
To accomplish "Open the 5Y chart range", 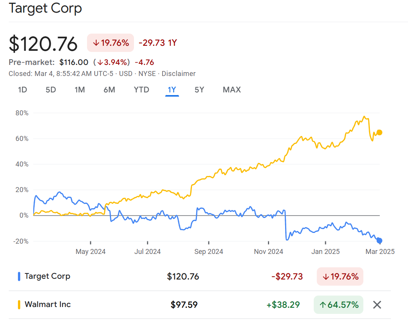I will pyautogui.click(x=199, y=90).
